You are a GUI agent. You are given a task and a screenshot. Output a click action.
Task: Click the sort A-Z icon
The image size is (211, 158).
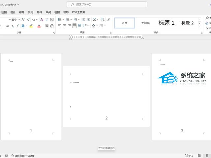103,20
